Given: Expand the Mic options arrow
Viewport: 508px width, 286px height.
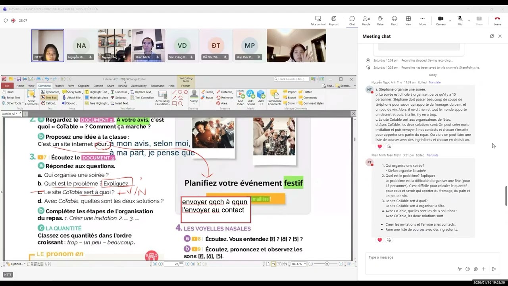Looking at the screenshot, I should point(469,20).
